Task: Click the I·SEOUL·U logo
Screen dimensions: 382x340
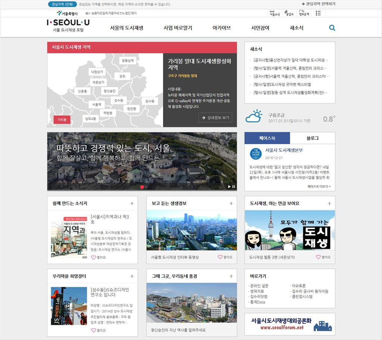Action: point(68,23)
